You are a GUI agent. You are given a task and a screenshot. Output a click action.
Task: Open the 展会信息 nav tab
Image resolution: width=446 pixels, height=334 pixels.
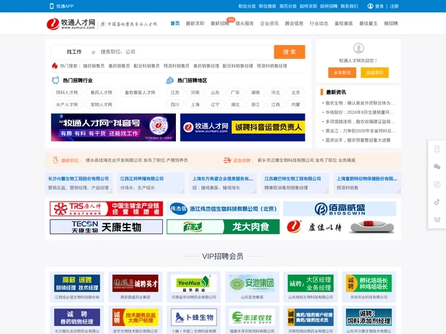point(294,24)
